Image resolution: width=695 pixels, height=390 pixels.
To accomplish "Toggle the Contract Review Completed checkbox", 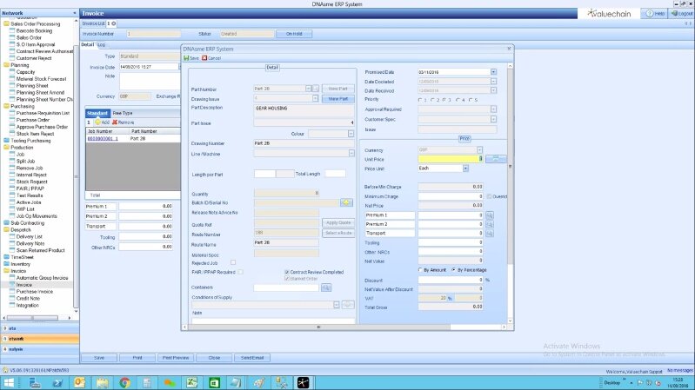I will click(287, 272).
